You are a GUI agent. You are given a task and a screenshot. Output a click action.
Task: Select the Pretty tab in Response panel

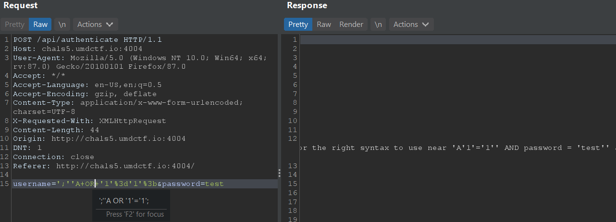298,25
